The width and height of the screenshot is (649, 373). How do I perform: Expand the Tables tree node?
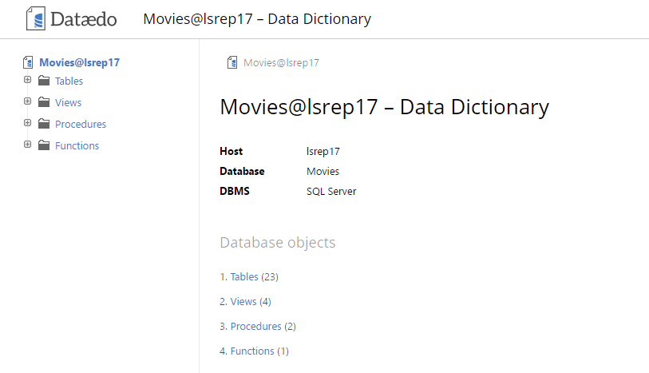pos(27,80)
